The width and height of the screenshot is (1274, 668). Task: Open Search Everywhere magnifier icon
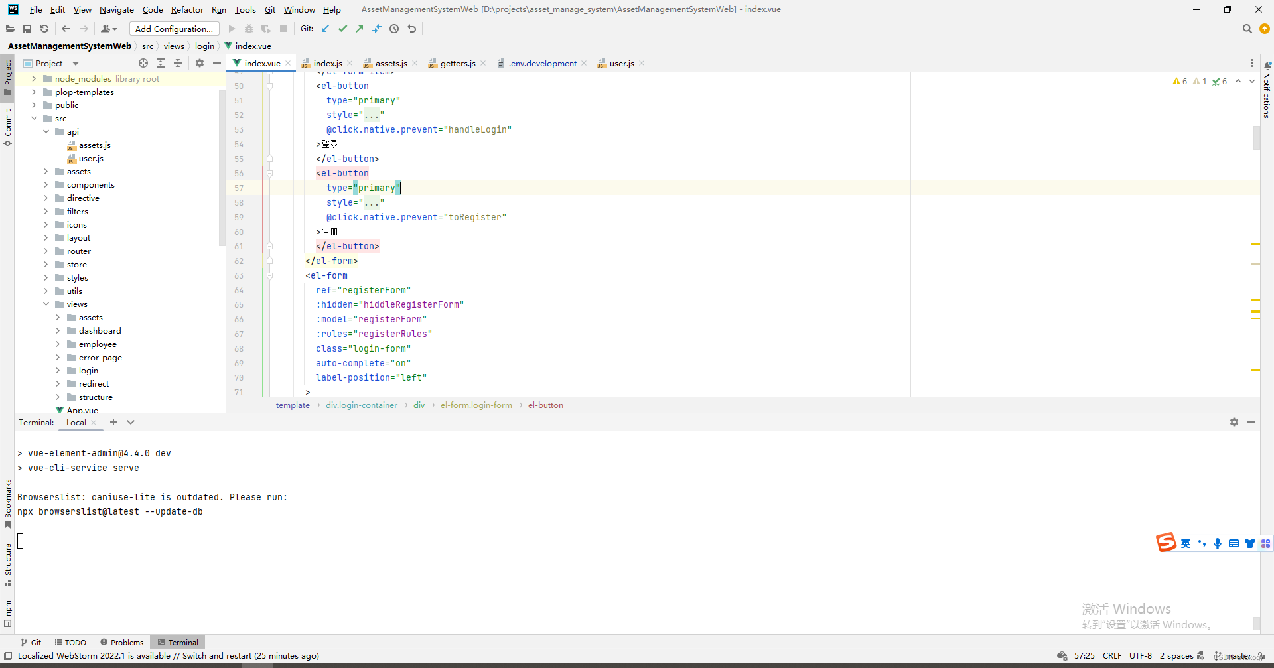[x=1247, y=29]
